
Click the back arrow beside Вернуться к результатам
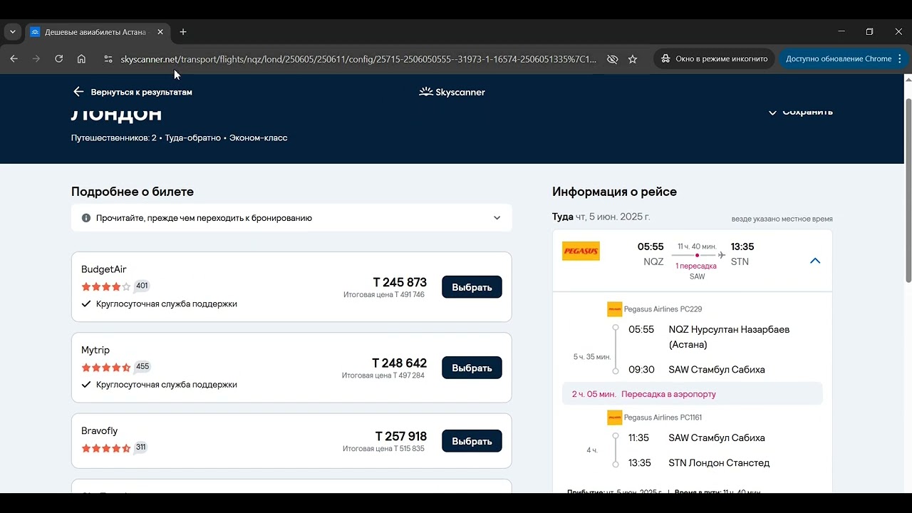tap(78, 92)
